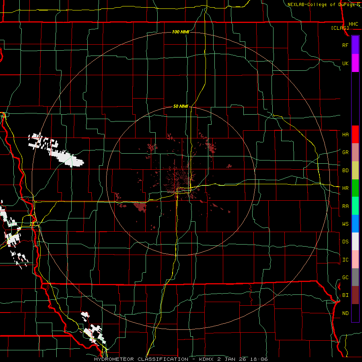Click the 'HYDROMETEOR CLASSIFICATION - KDMX' caption text
Screen dimensions: 362x362
click(x=154, y=359)
